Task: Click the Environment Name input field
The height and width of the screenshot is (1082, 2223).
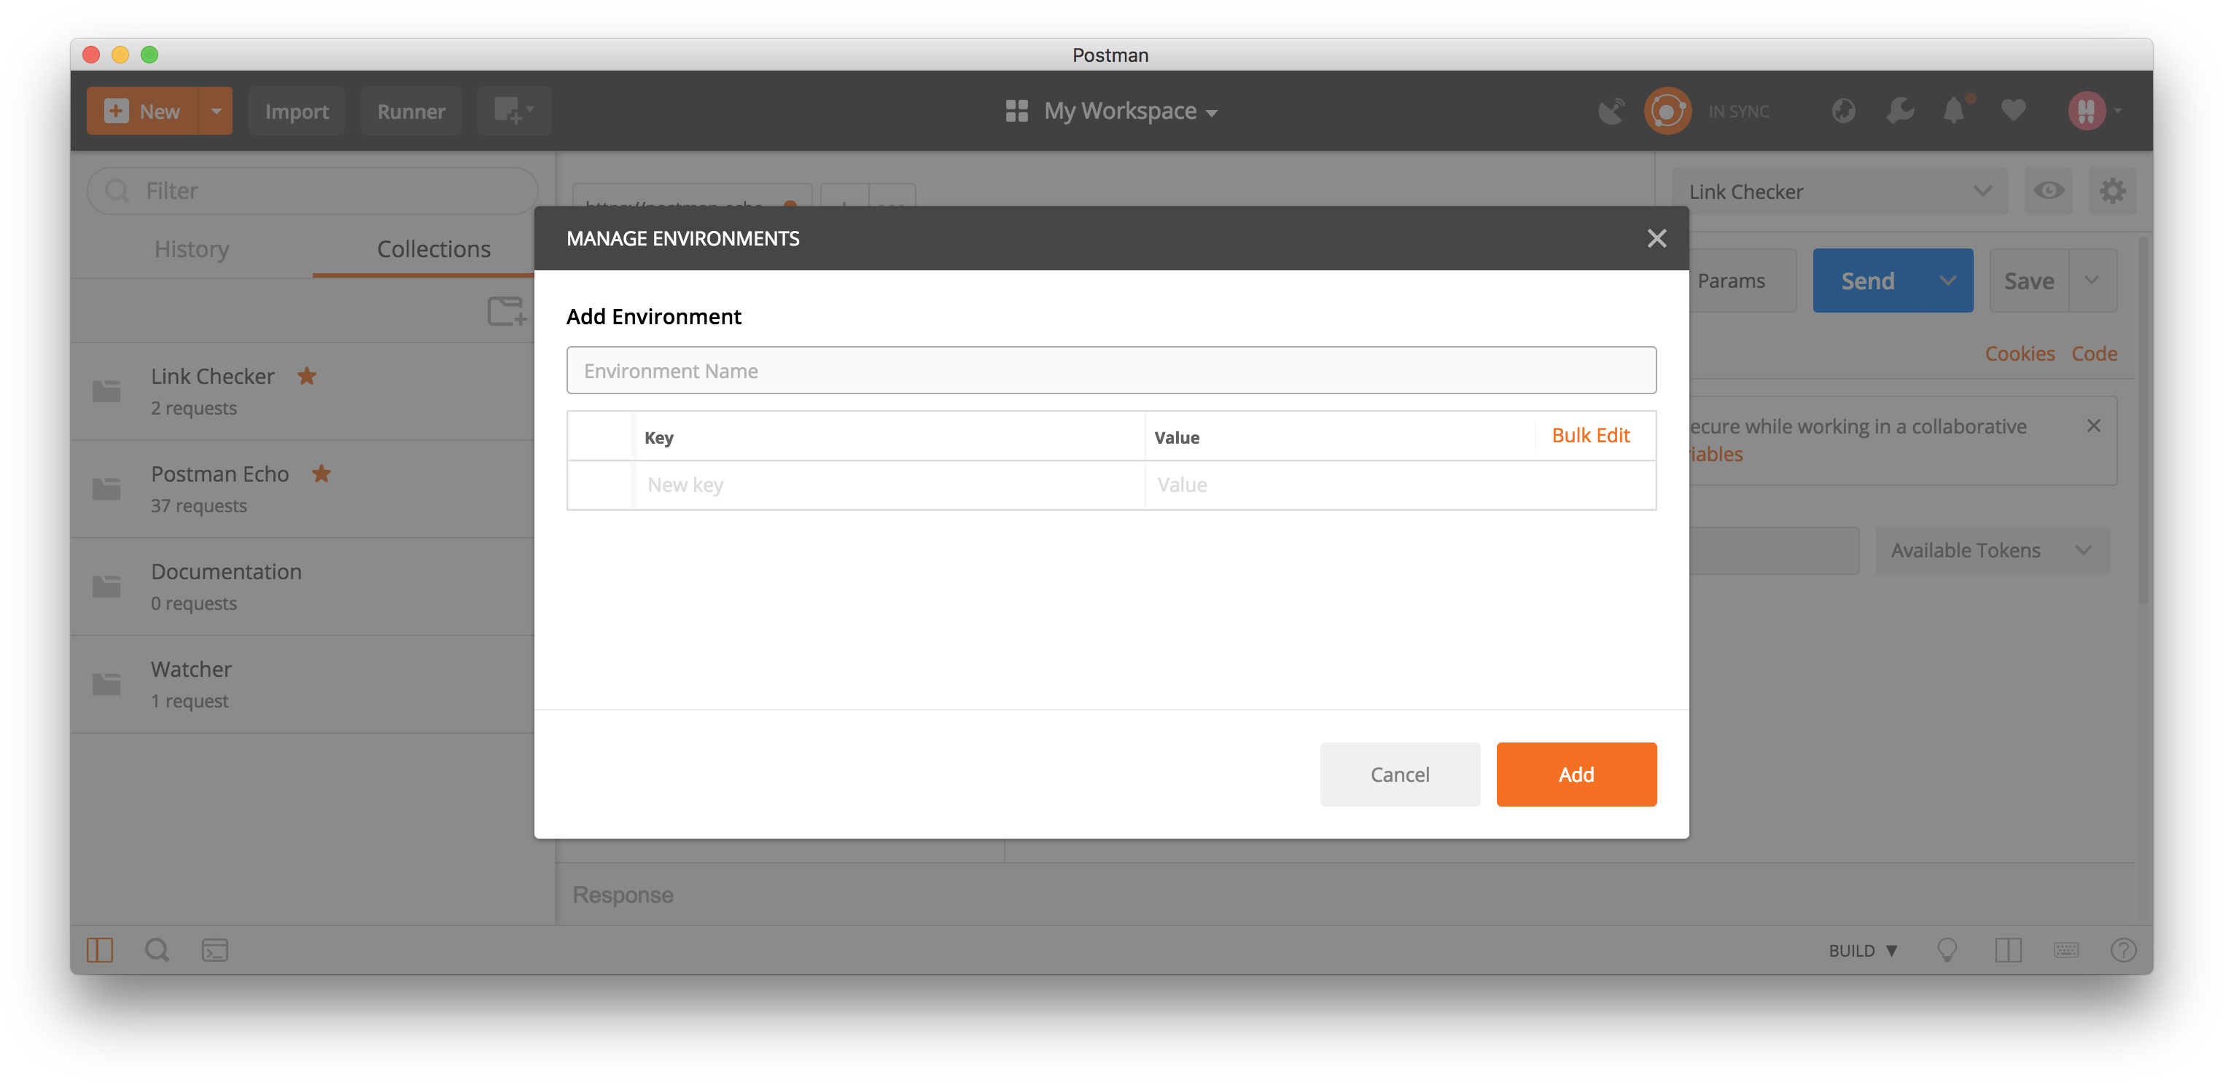Action: pyautogui.click(x=1110, y=371)
